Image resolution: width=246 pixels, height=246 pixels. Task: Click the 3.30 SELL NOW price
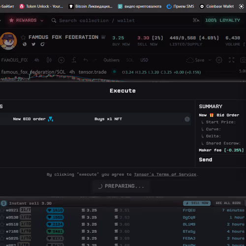(143, 38)
